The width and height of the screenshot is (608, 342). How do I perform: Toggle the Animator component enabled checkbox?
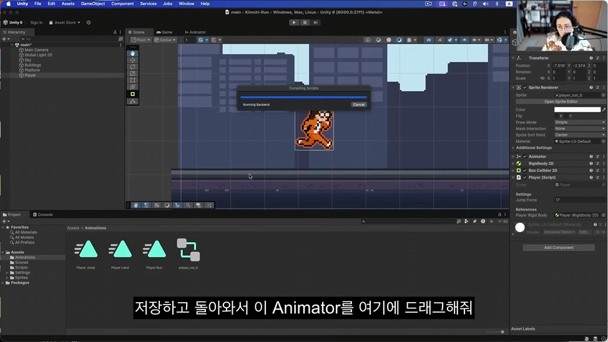(x=525, y=157)
